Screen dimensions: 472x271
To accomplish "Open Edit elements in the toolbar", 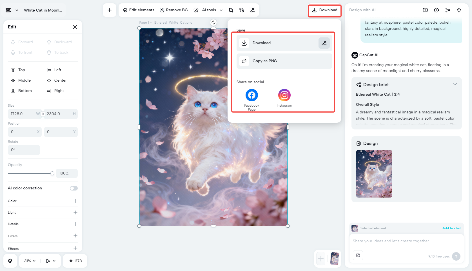I will [138, 10].
